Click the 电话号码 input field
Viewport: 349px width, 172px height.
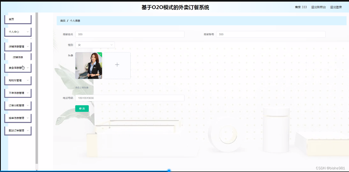click(130, 98)
